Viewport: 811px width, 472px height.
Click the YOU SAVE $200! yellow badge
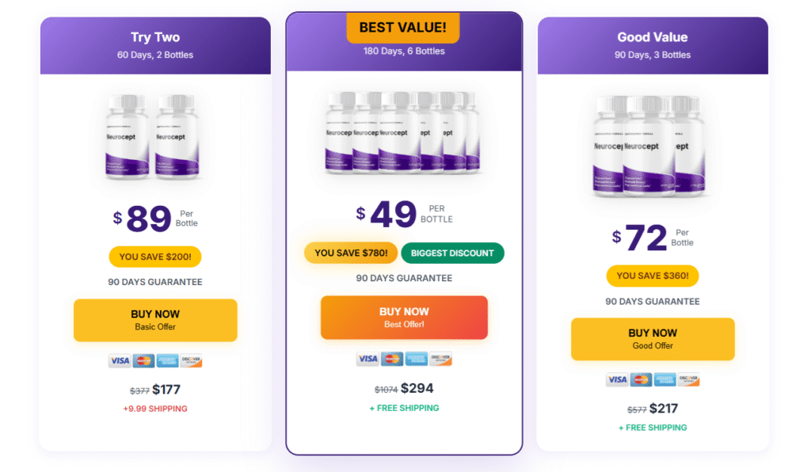[155, 257]
